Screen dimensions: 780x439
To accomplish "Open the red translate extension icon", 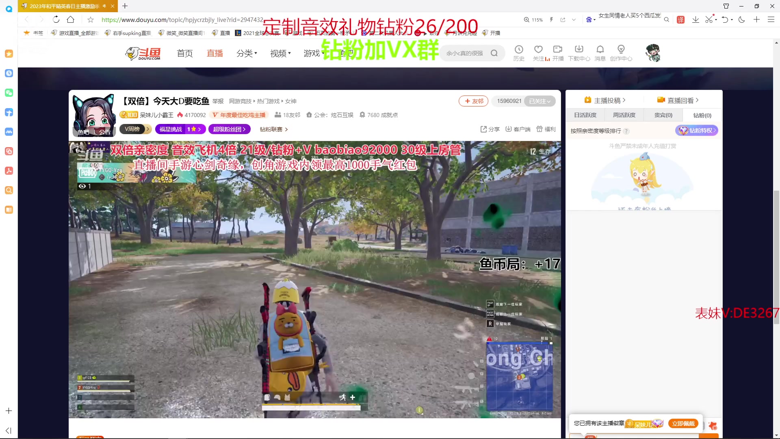I will coord(681,20).
